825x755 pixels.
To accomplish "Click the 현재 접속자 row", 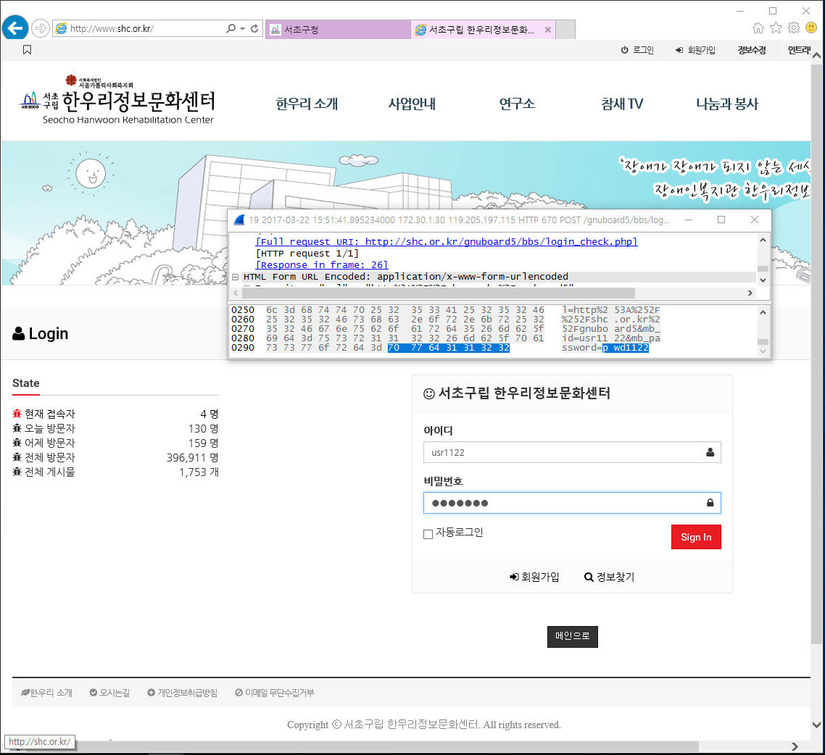I will [x=115, y=414].
